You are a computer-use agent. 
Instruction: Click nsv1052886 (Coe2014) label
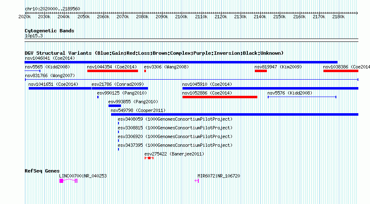pyautogui.click(x=207, y=93)
